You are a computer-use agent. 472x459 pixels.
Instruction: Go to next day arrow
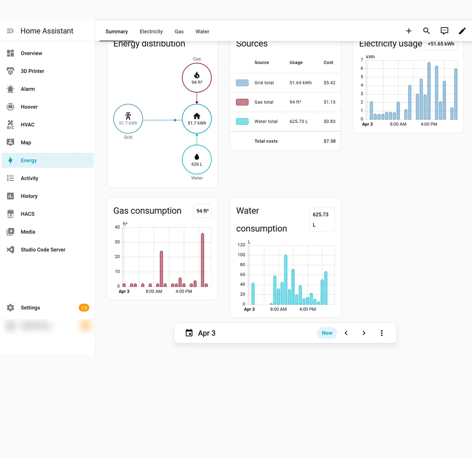pos(364,333)
